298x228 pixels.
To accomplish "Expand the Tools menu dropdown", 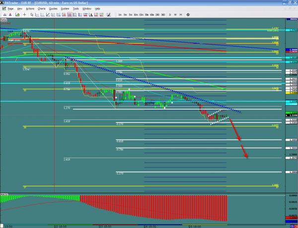I will click(76, 9).
